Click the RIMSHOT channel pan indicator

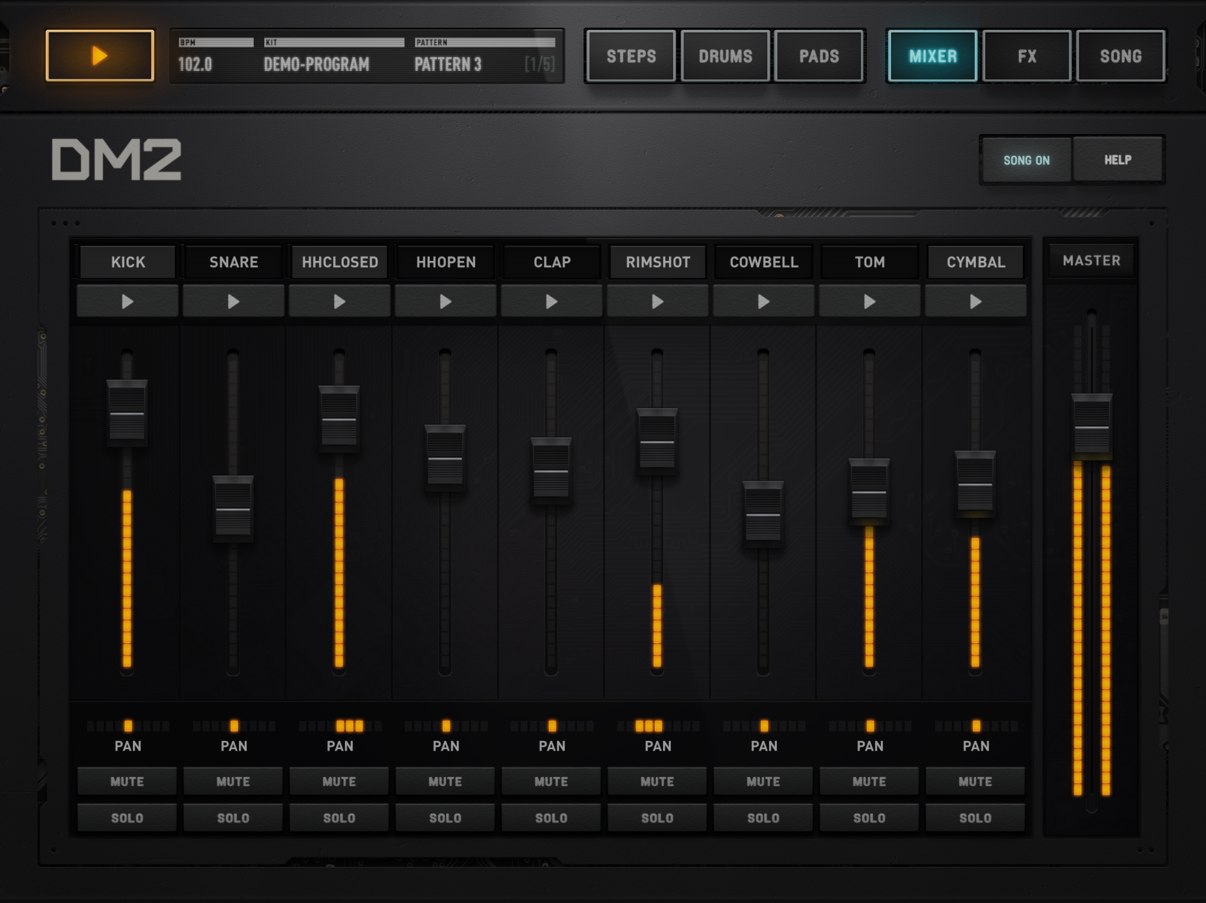tap(658, 725)
